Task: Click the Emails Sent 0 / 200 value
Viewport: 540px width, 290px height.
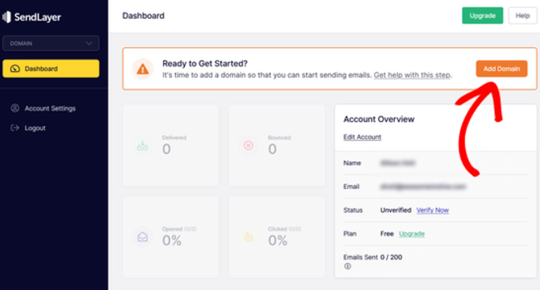Action: point(392,257)
